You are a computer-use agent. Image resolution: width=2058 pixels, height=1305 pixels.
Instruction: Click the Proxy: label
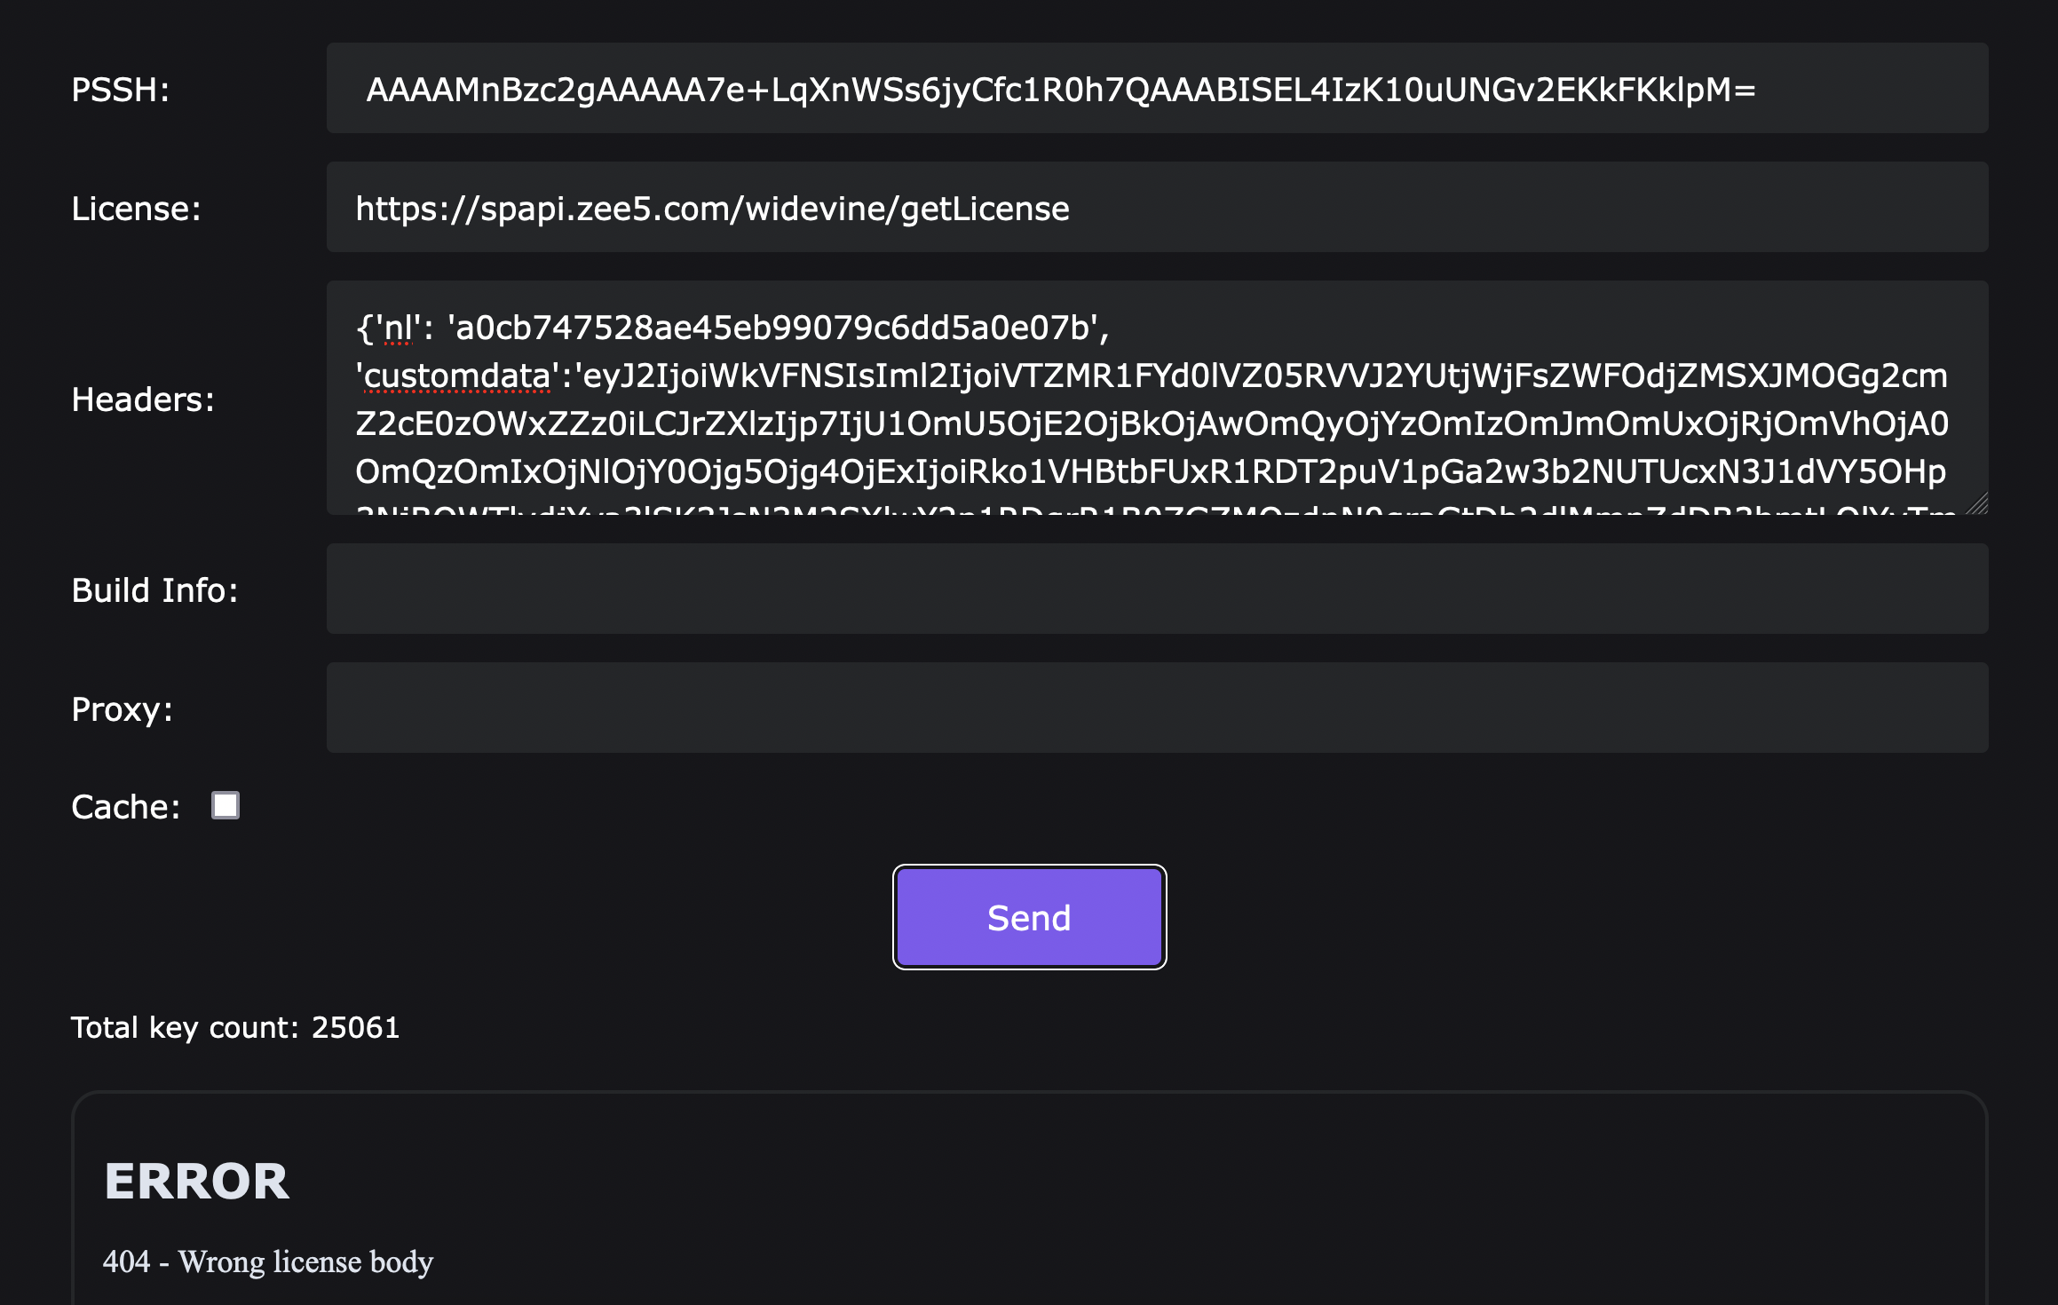pos(122,709)
